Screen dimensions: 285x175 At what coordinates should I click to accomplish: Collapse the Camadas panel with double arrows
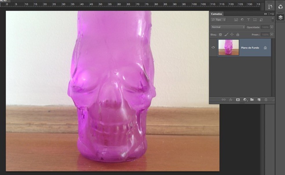point(266,14)
